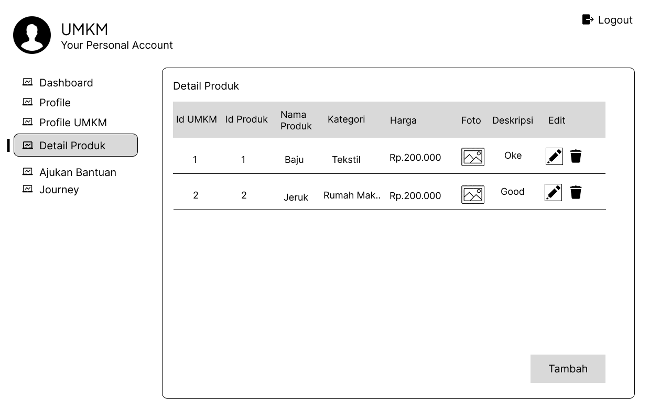This screenshot has height=419, width=671.
Task: Click the Id UMKM column header
Action: [197, 119]
